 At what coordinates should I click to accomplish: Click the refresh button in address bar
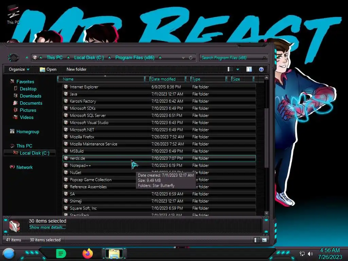point(191,58)
